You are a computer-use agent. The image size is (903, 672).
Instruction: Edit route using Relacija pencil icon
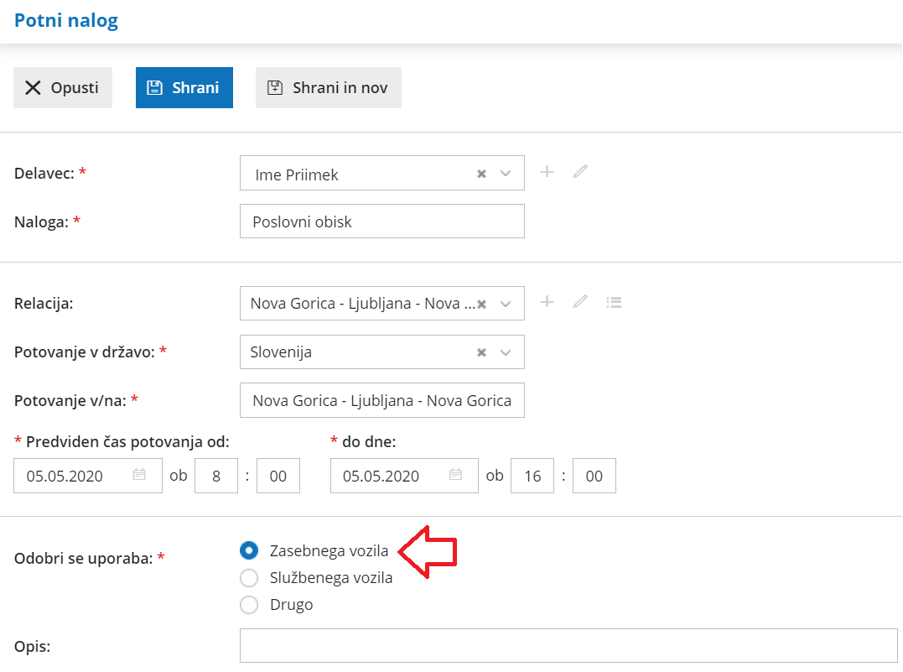(x=580, y=302)
